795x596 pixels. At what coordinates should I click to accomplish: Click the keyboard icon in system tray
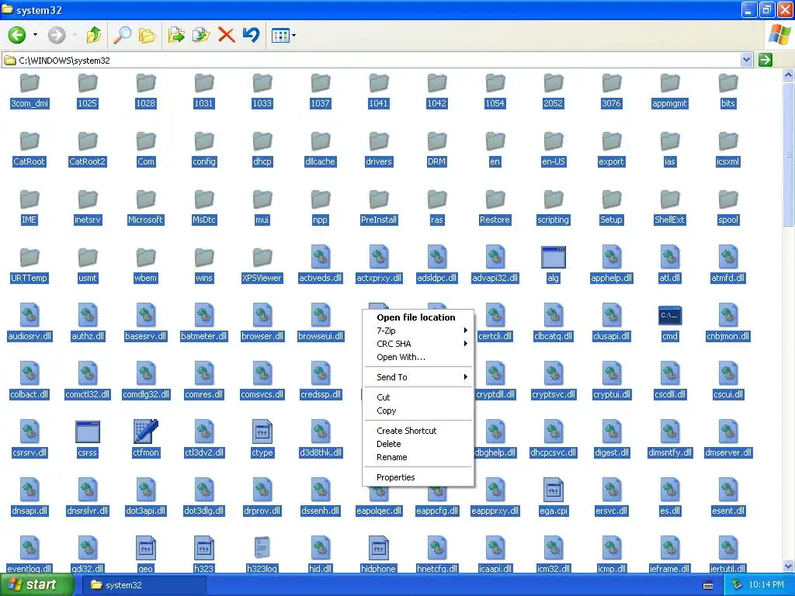708,585
